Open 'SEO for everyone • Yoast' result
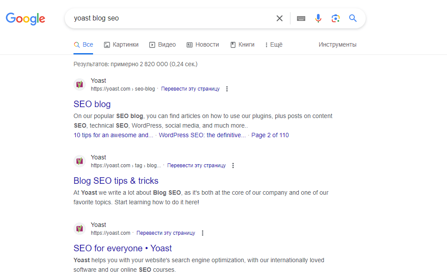Screen dimensions: 447x277 pos(123,248)
